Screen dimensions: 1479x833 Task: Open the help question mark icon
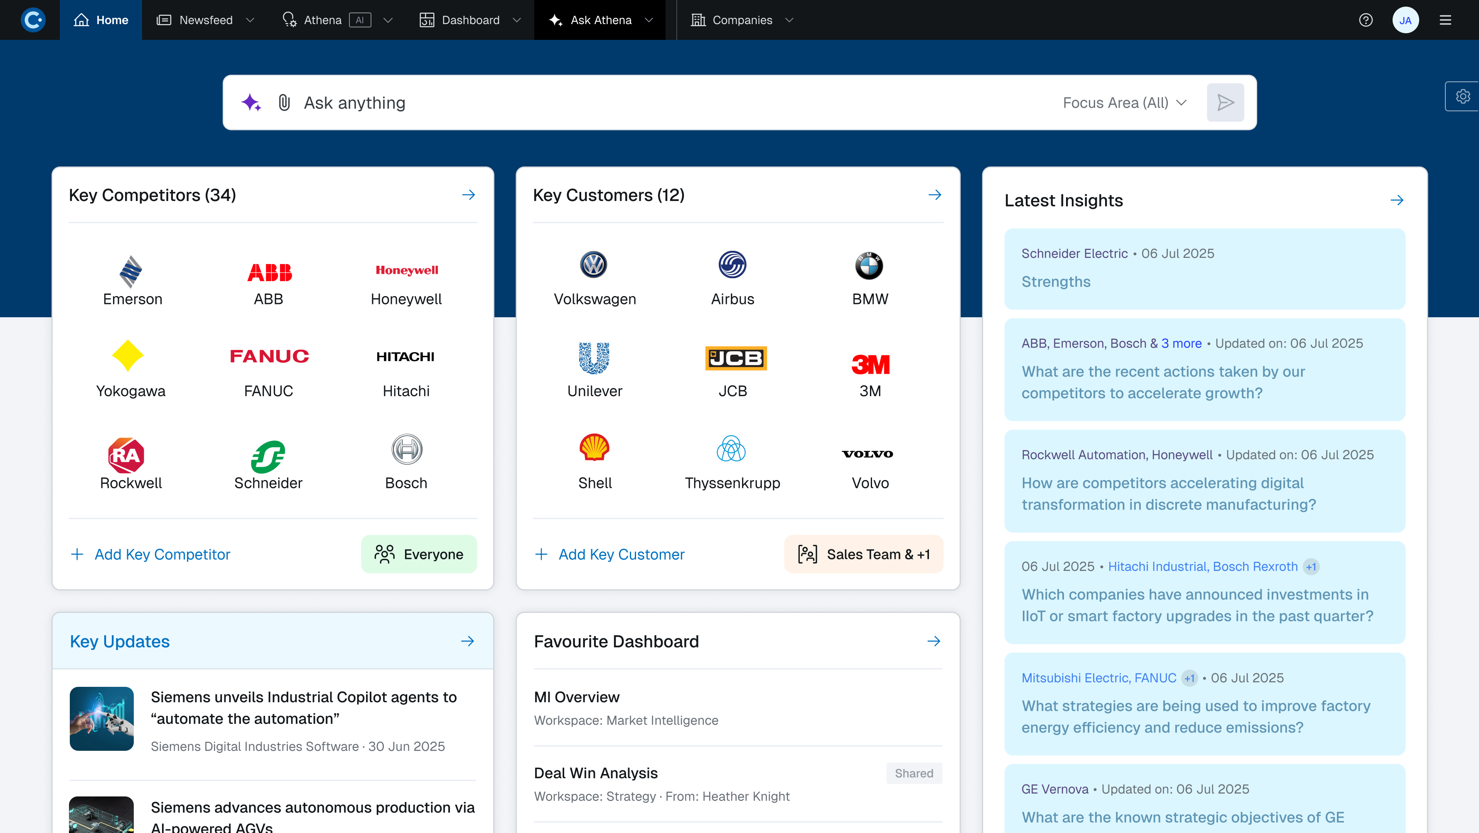coord(1366,20)
